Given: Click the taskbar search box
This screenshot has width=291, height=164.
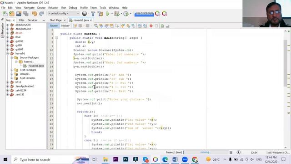Looking at the screenshot, I should coord(50,159).
